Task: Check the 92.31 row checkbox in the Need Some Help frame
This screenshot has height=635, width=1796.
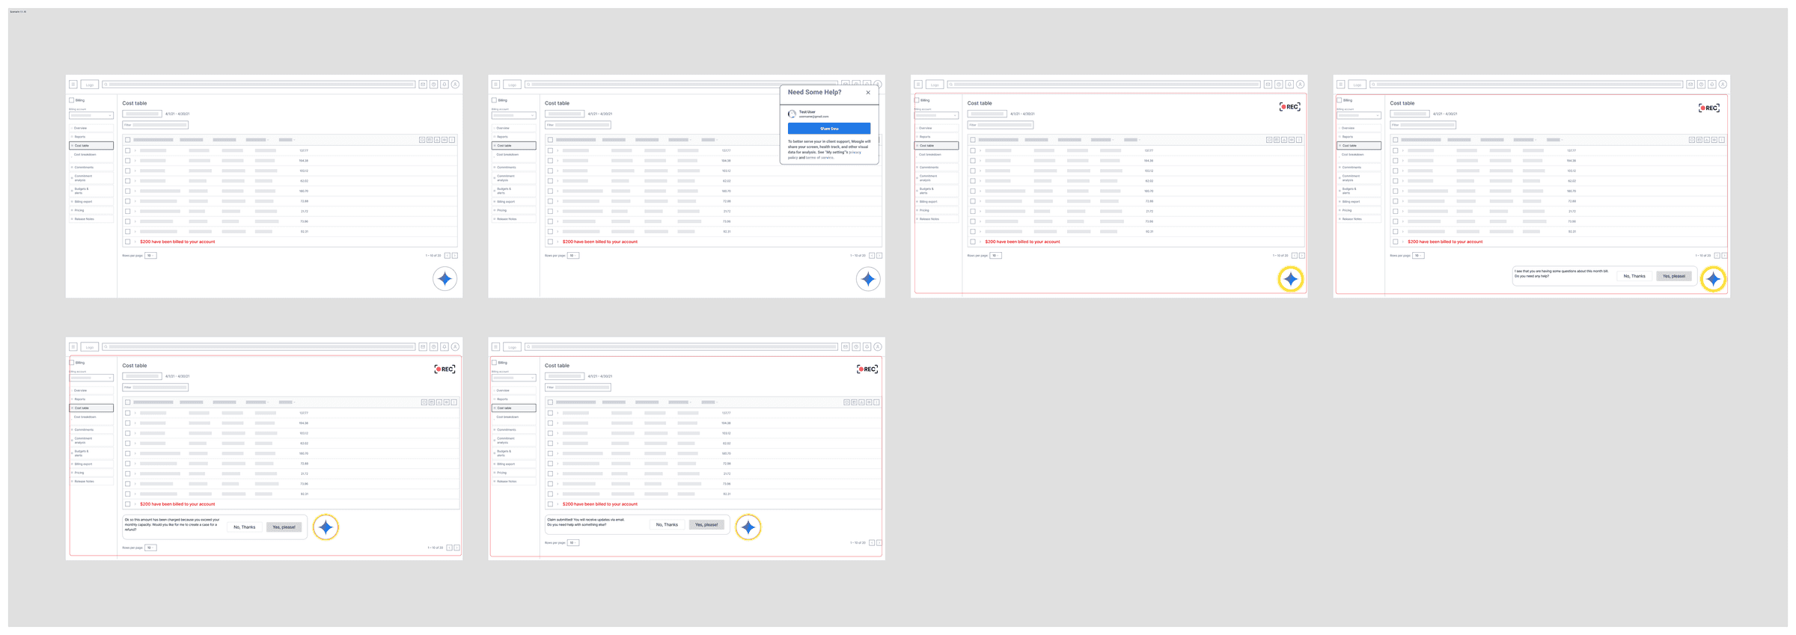Action: click(x=551, y=232)
